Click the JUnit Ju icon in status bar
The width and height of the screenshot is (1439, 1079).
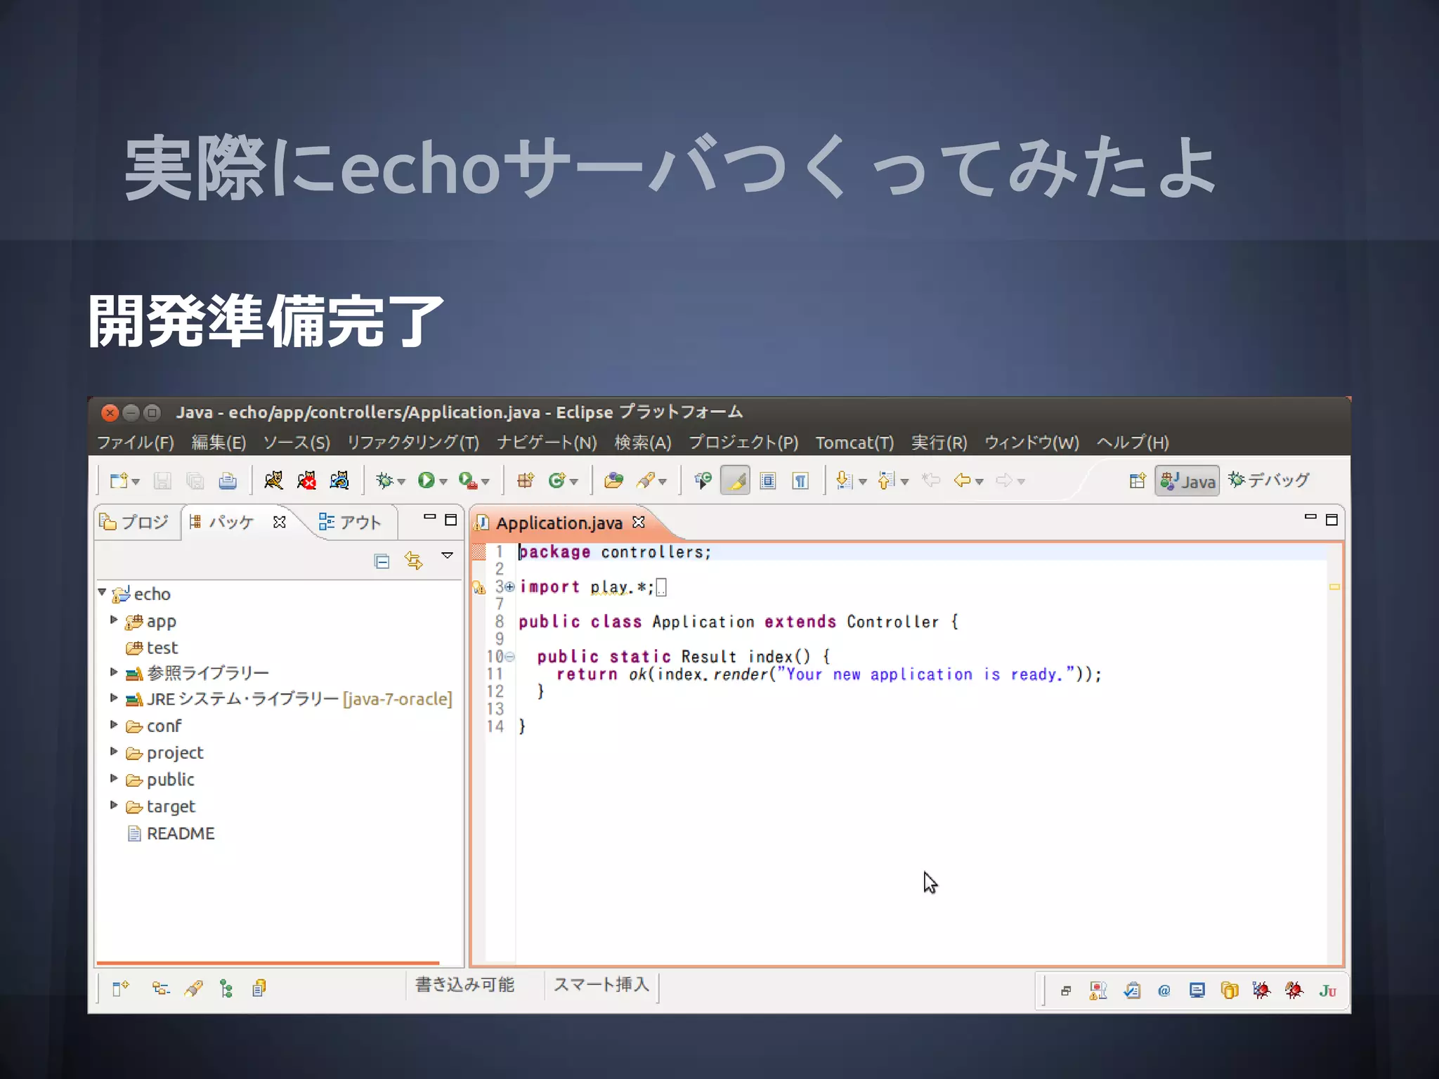coord(1327,990)
